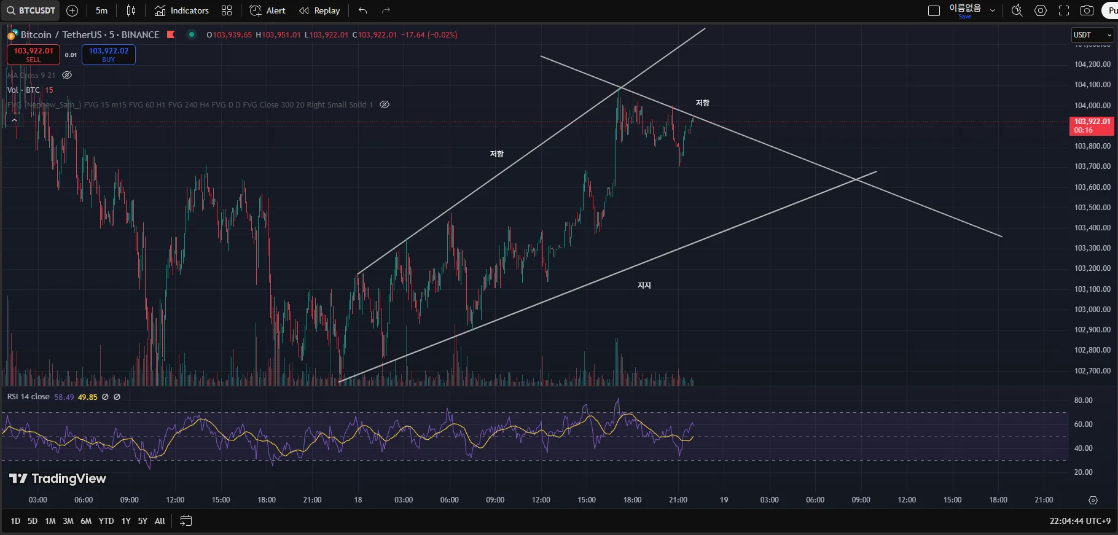Click the Publish button
Viewport: 1118px width, 535px height.
(x=1111, y=10)
